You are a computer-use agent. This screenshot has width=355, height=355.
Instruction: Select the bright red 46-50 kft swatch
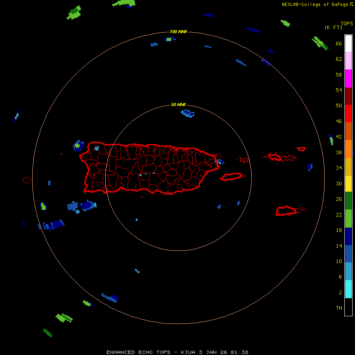tap(348, 114)
